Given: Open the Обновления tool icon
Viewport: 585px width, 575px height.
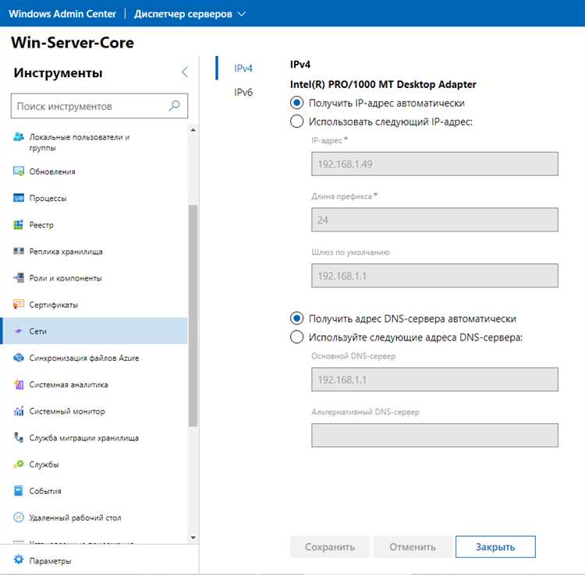Looking at the screenshot, I should coord(19,171).
